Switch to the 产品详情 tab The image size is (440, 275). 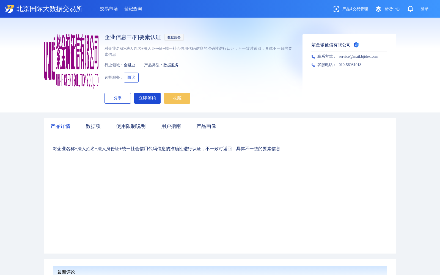61,126
